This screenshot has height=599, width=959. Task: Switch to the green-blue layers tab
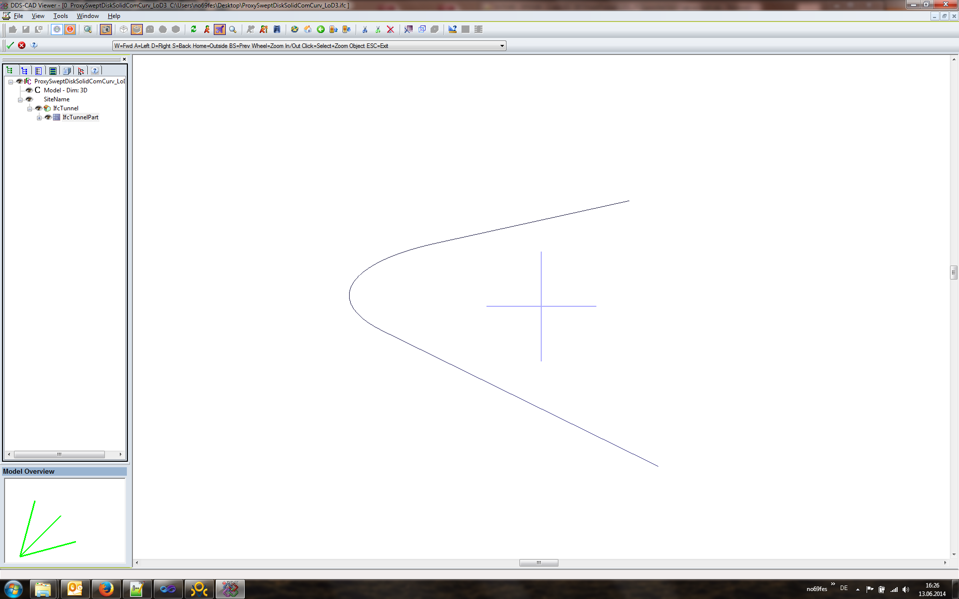(52, 71)
